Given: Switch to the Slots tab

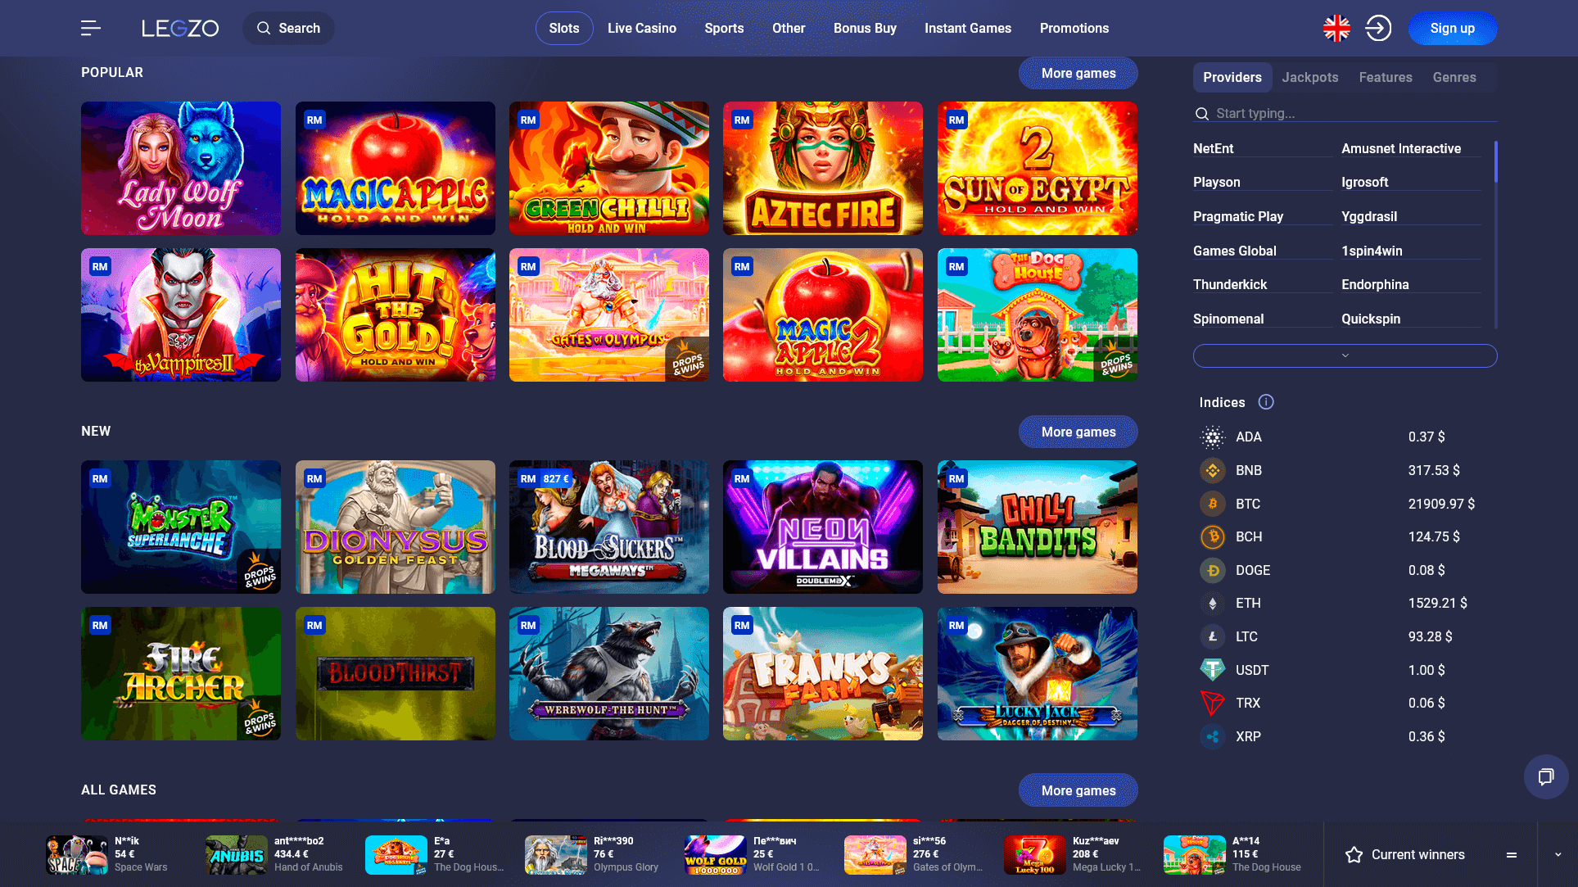Looking at the screenshot, I should (564, 29).
